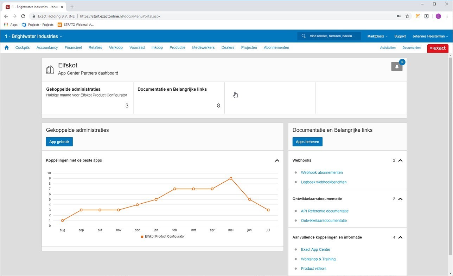Open the Marktplaats dropdown

tap(377, 36)
